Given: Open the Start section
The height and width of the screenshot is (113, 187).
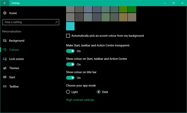Looking at the screenshot, I should click(12, 77).
